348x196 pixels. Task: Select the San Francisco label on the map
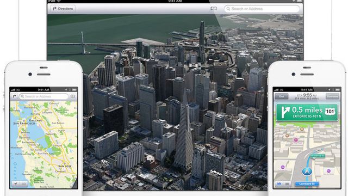(x=24, y=123)
